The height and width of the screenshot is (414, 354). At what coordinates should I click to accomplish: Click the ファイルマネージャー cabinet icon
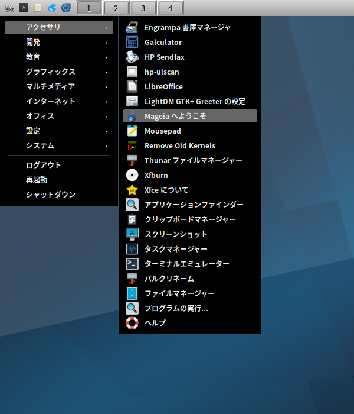(132, 293)
